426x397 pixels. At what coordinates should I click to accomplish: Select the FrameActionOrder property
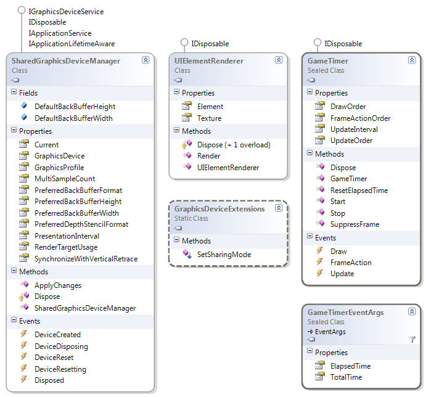(x=360, y=118)
